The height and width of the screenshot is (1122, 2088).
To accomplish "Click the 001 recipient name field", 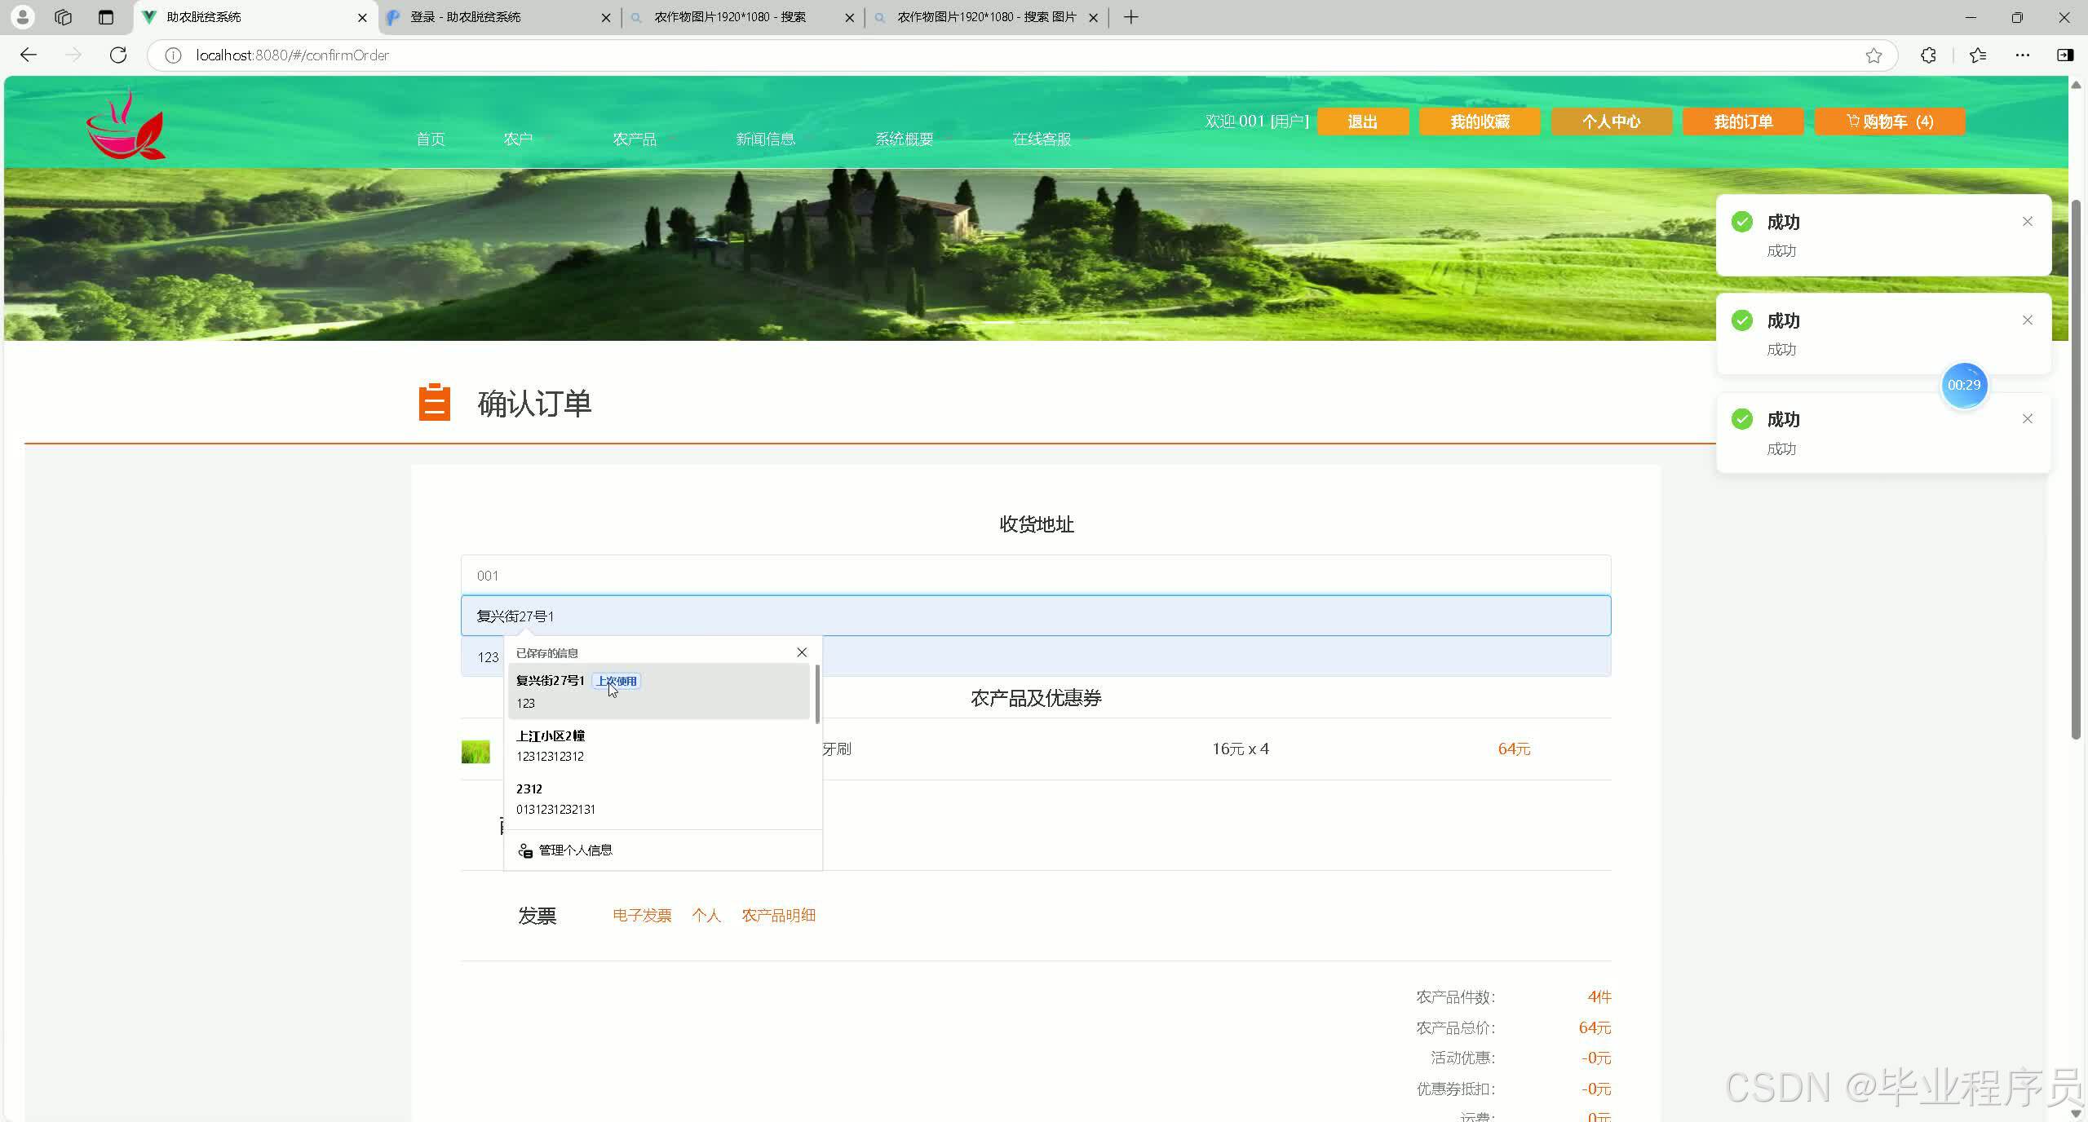I will 1036,575.
